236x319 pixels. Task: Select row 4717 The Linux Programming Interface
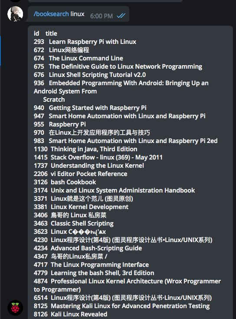pyautogui.click(x=91, y=265)
